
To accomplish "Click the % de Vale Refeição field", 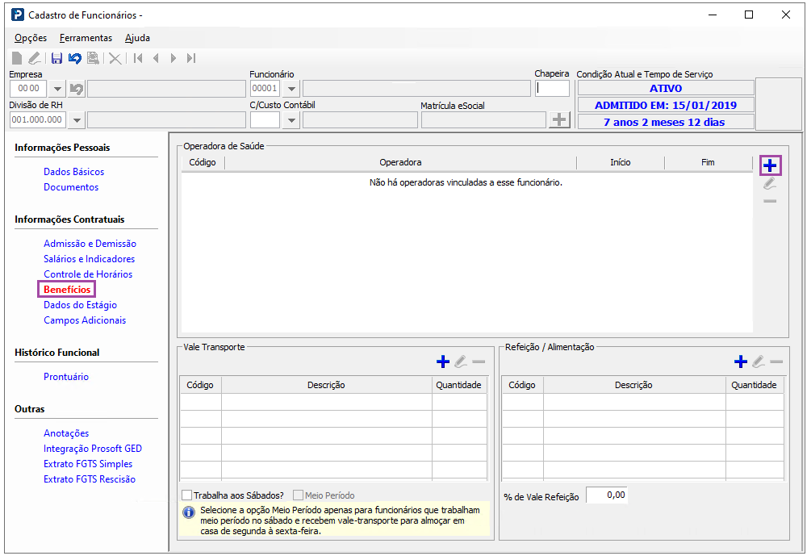I will (x=607, y=495).
